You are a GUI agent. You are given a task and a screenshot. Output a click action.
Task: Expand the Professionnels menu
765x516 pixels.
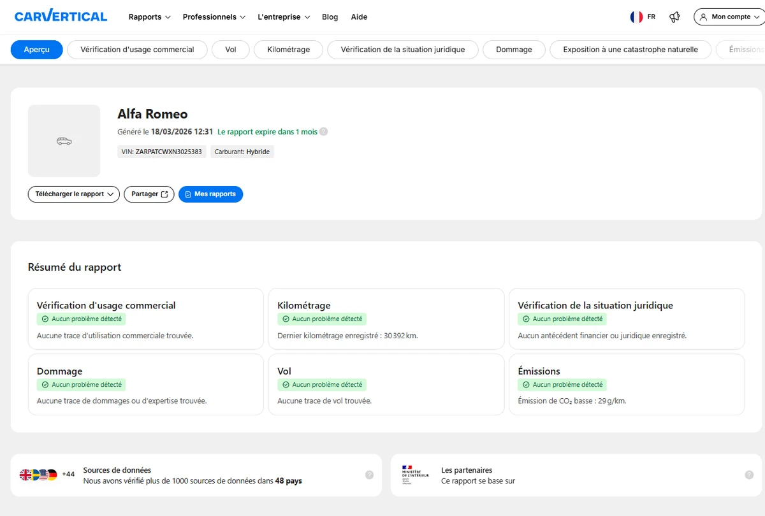click(214, 17)
